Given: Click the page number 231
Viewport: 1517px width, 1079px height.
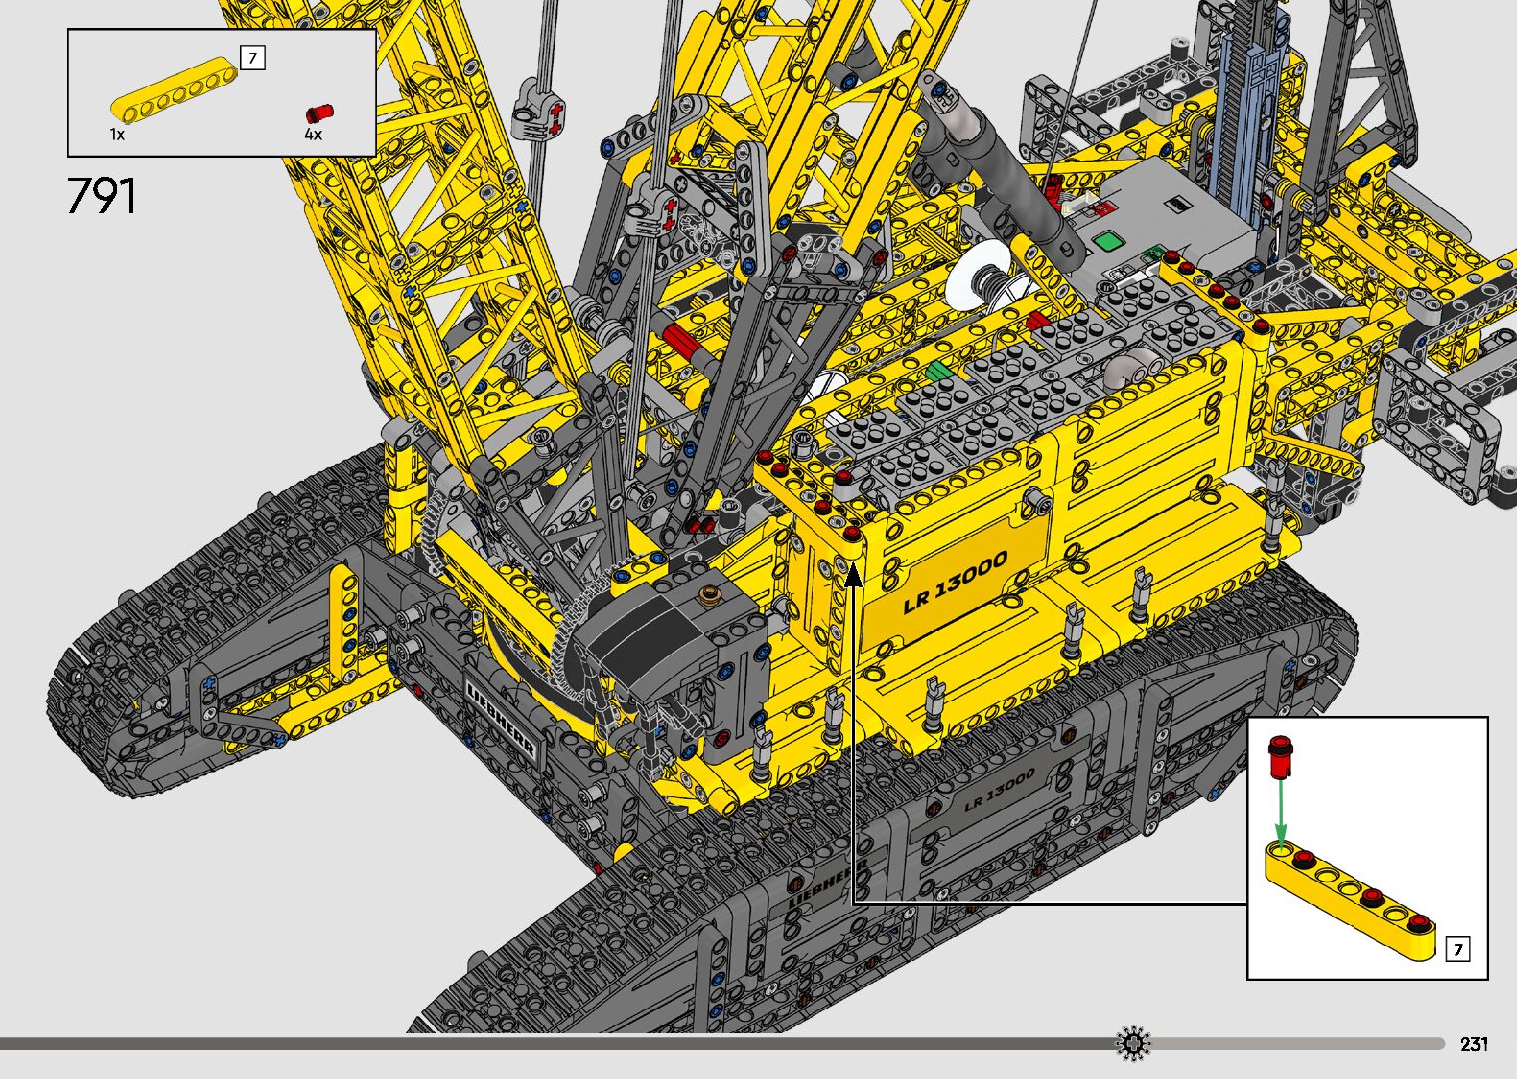Looking at the screenshot, I should [1472, 1044].
